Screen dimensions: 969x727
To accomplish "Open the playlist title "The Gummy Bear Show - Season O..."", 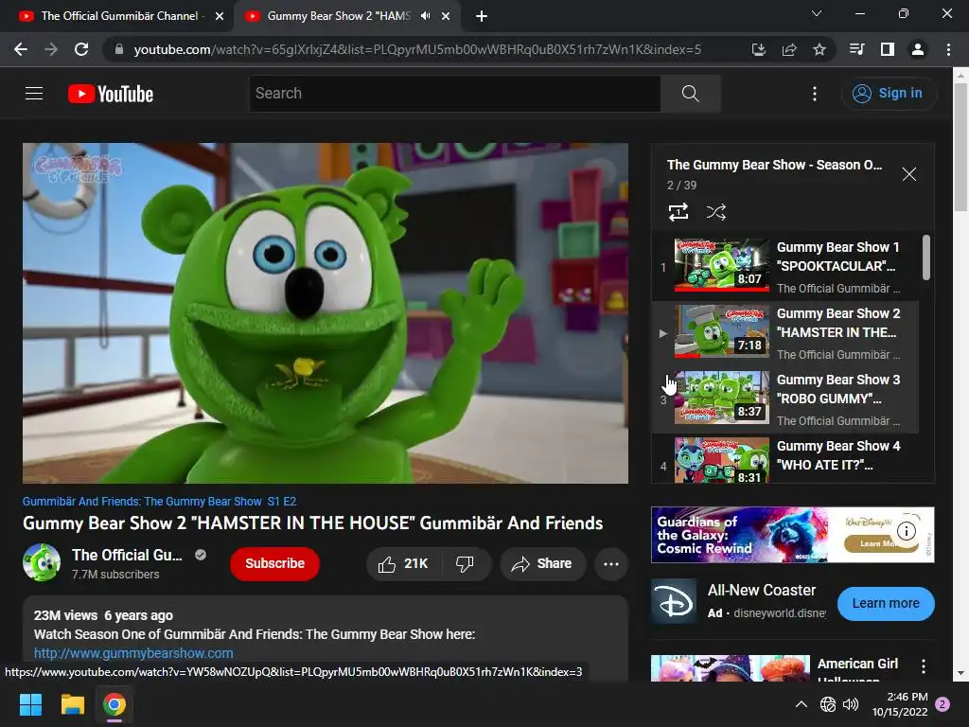I will point(774,165).
